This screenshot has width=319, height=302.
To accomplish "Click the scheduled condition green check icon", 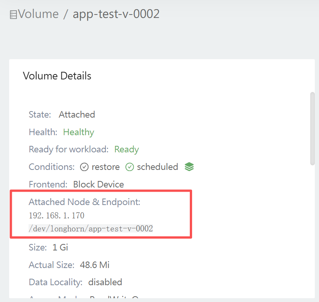I will [130, 167].
